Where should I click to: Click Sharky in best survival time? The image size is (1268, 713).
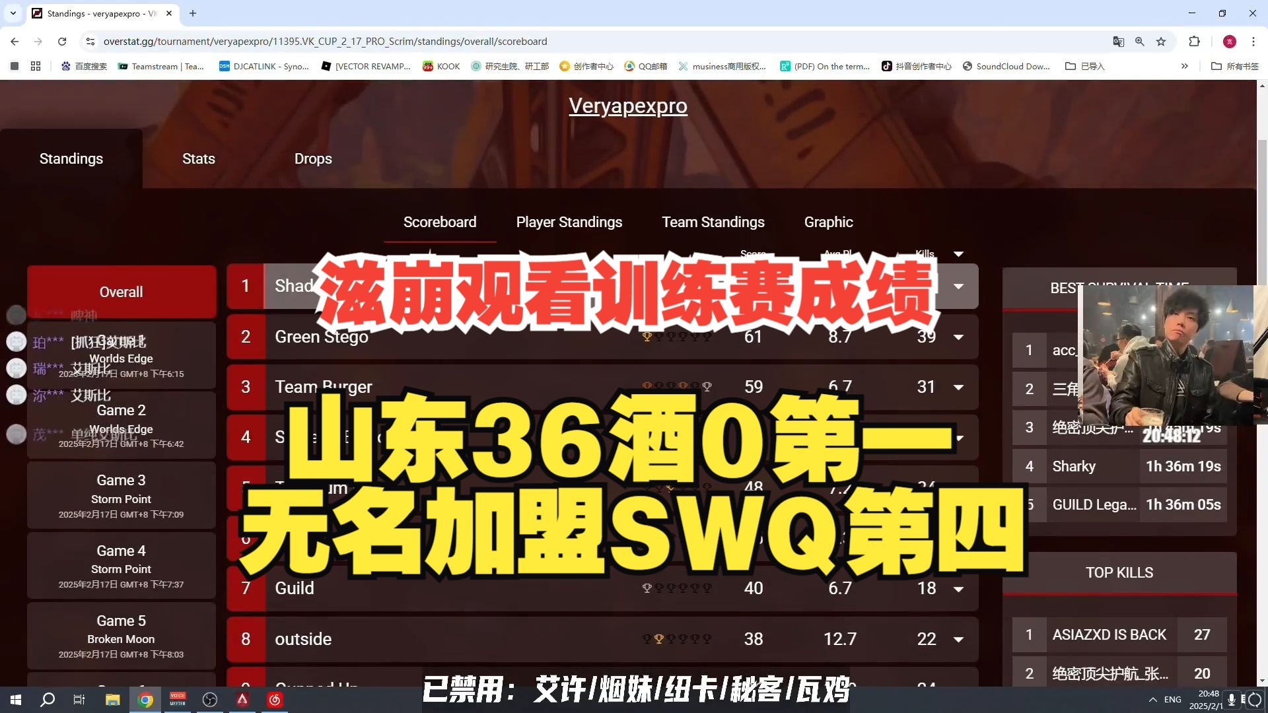pyautogui.click(x=1074, y=466)
